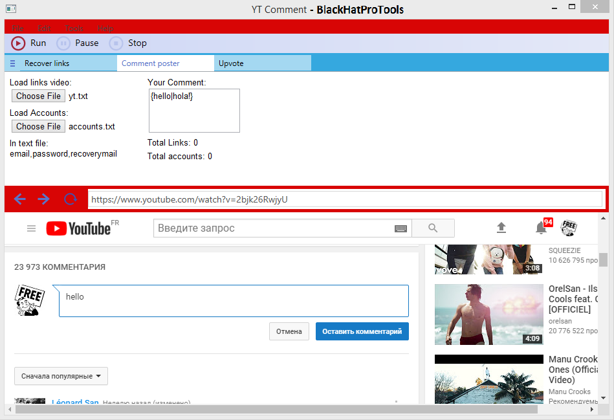Click the YouTube search magnifier button

(x=433, y=228)
